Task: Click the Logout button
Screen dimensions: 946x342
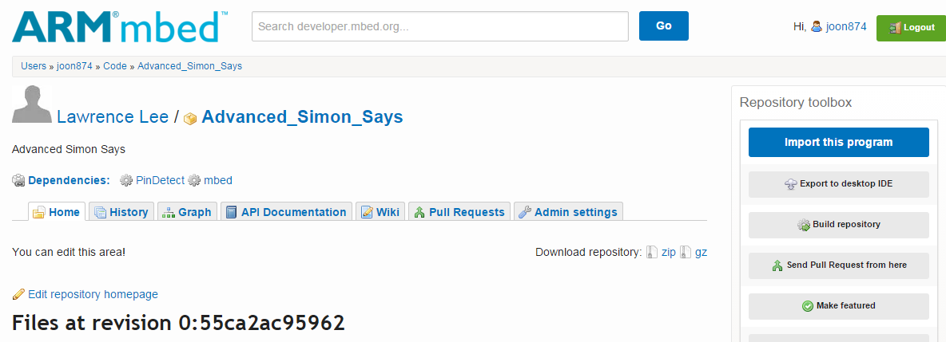Action: tap(911, 27)
